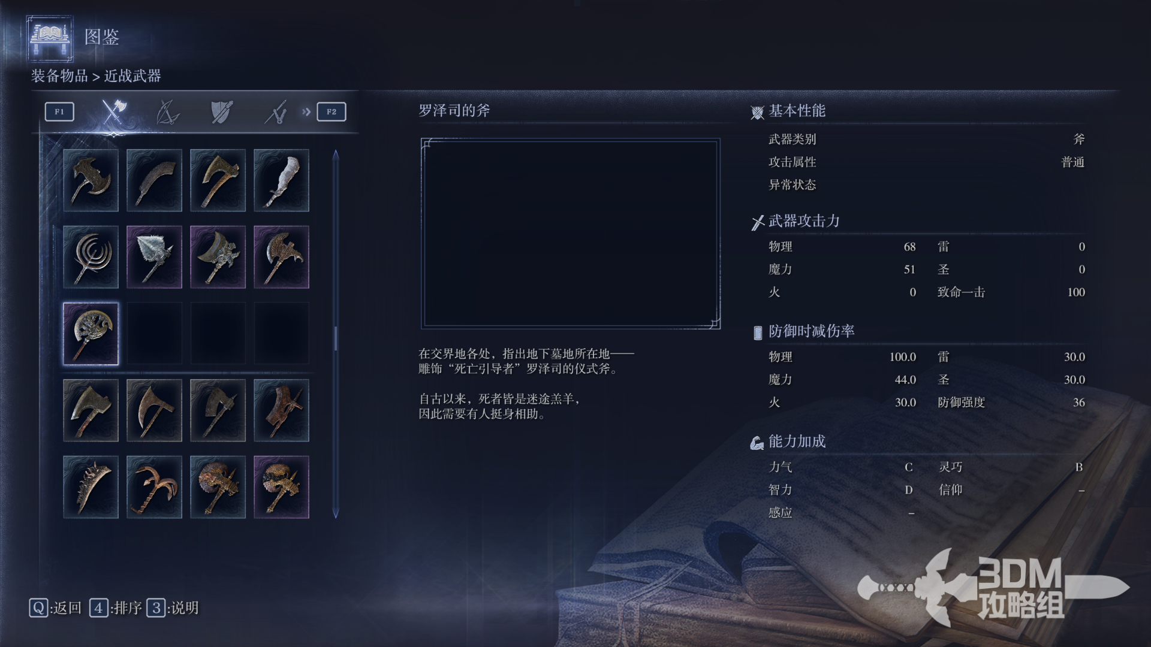Click the F2 next category button
Viewport: 1151px width, 647px height.
[x=332, y=111]
